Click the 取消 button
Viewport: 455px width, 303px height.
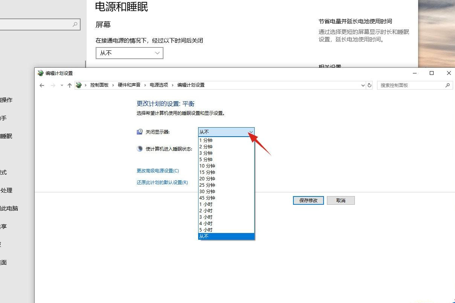coord(340,200)
